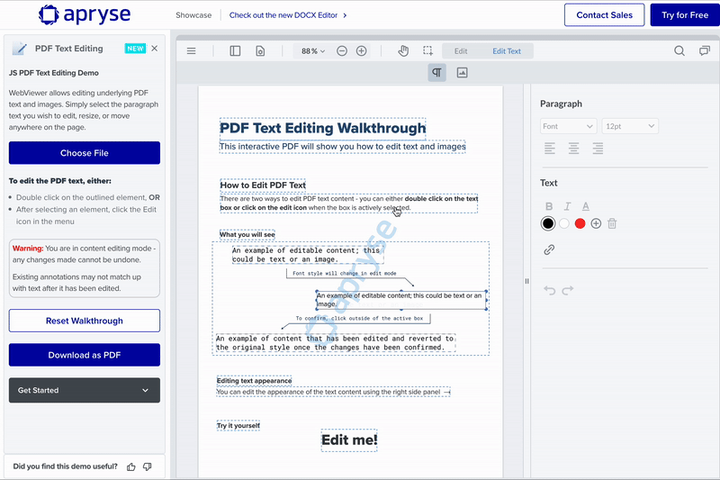Toggle bold text formatting
The image size is (720, 480).
pos(549,206)
